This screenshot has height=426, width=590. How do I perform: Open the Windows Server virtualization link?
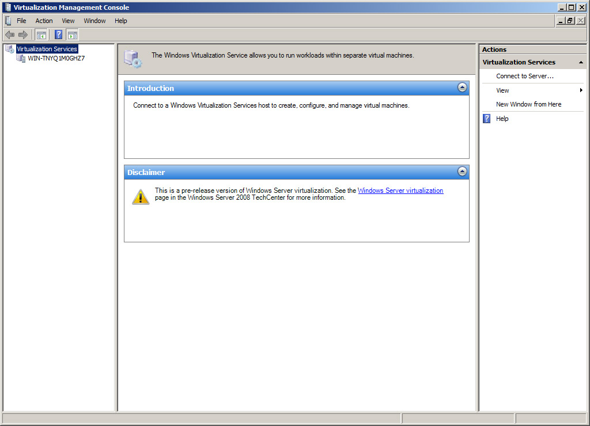400,191
